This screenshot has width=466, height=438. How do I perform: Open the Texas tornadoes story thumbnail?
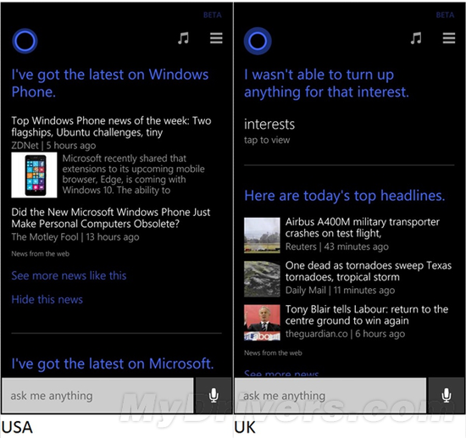coord(262,279)
